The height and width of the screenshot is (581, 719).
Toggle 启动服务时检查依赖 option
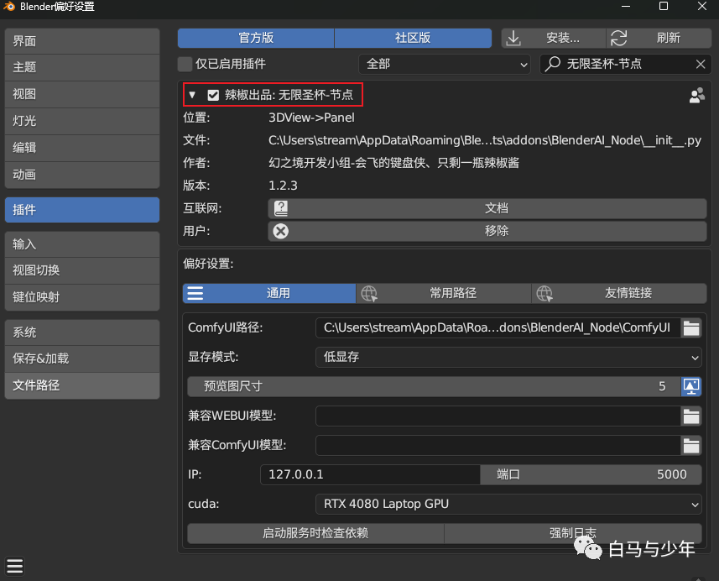click(x=315, y=533)
